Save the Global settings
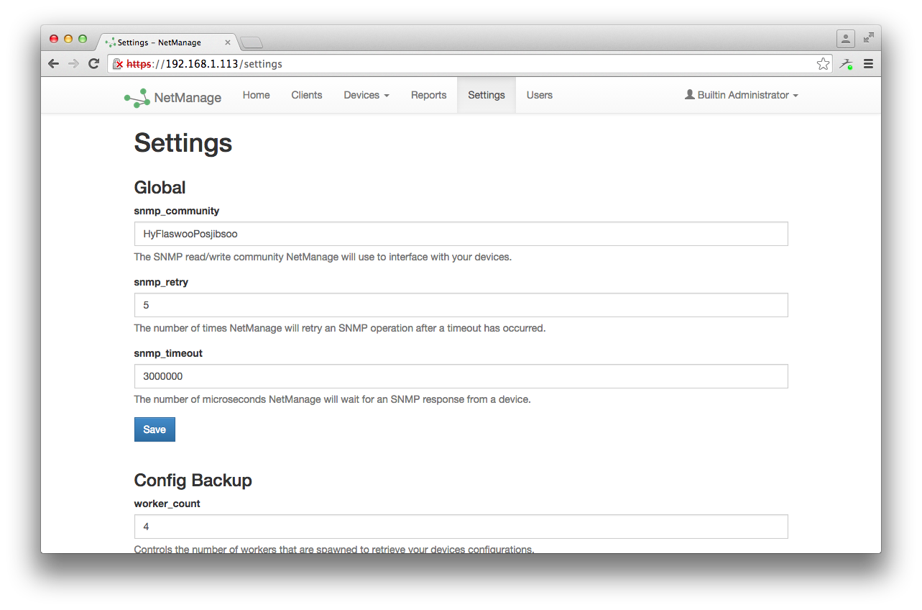 tap(155, 429)
